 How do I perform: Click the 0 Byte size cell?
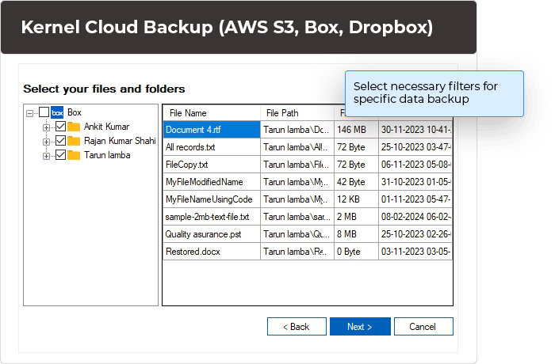tap(356, 252)
